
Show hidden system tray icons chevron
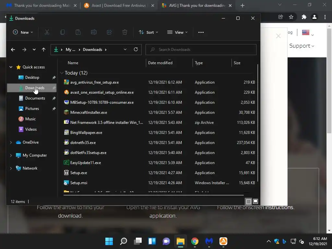(x=269, y=241)
